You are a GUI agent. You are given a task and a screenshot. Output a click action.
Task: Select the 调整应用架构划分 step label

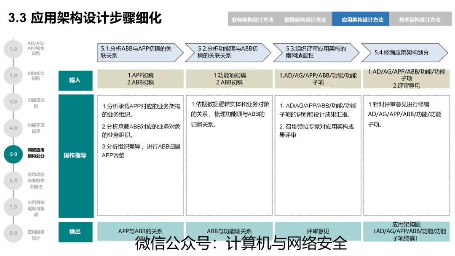click(x=36, y=153)
